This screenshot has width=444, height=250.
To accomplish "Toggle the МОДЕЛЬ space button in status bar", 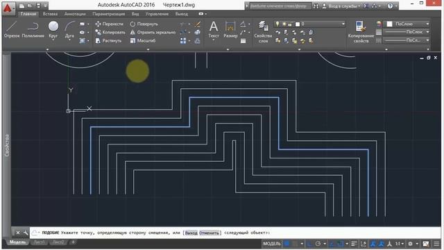I will point(271,244).
